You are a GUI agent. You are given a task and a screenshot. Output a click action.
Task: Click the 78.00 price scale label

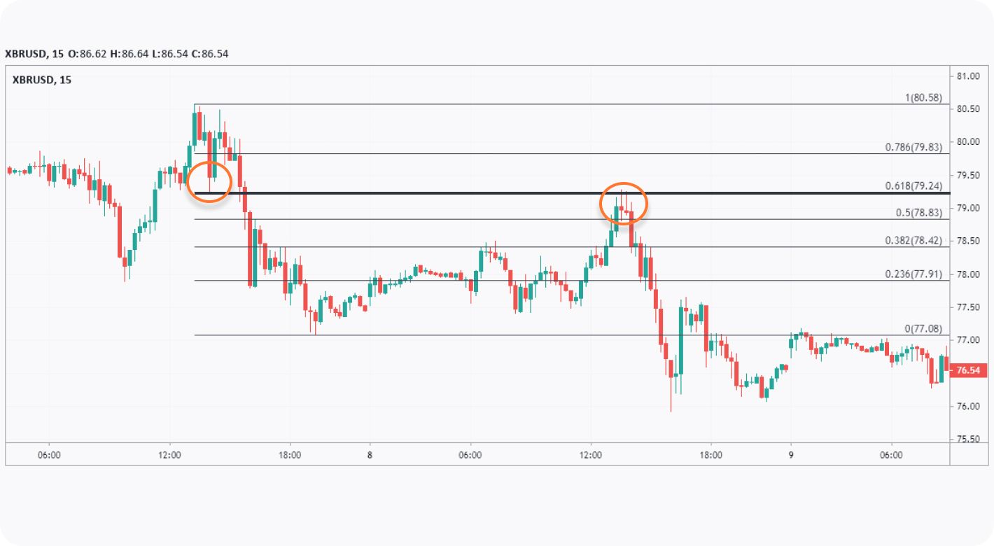click(x=967, y=274)
